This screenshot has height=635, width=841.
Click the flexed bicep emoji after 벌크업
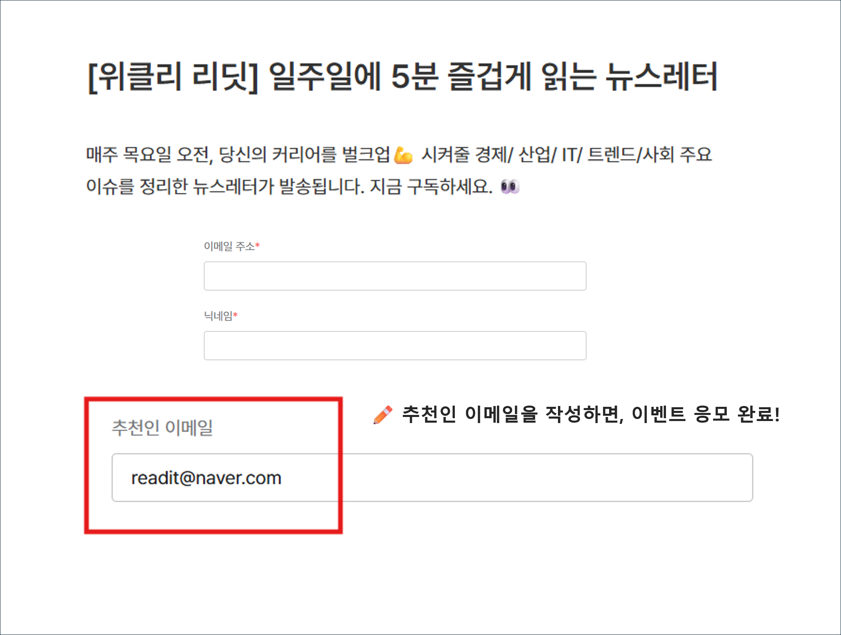pyautogui.click(x=403, y=155)
